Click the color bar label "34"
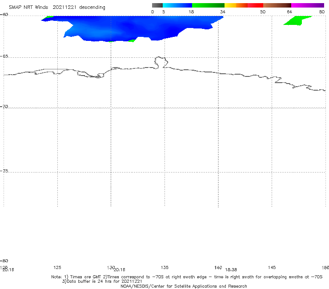Screen dimensions: 329x289 point(223,12)
